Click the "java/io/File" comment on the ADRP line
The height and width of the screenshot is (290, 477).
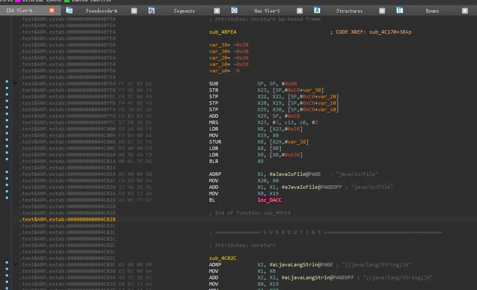coord(357,174)
